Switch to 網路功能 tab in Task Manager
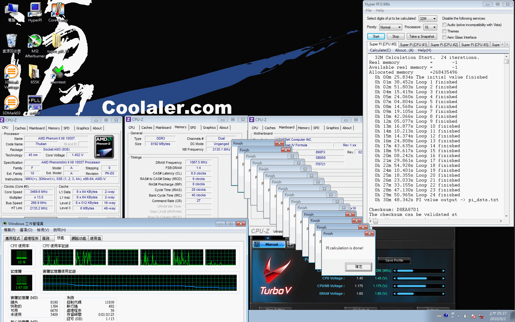 click(79, 238)
